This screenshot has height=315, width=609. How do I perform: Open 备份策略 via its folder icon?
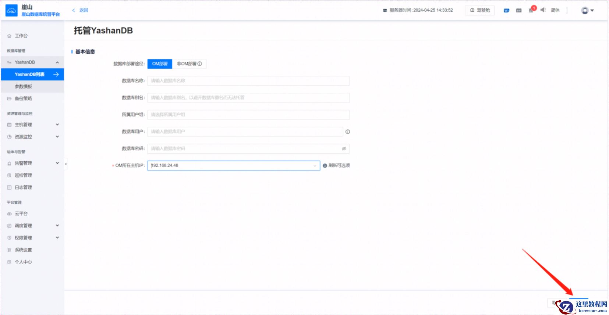point(9,99)
